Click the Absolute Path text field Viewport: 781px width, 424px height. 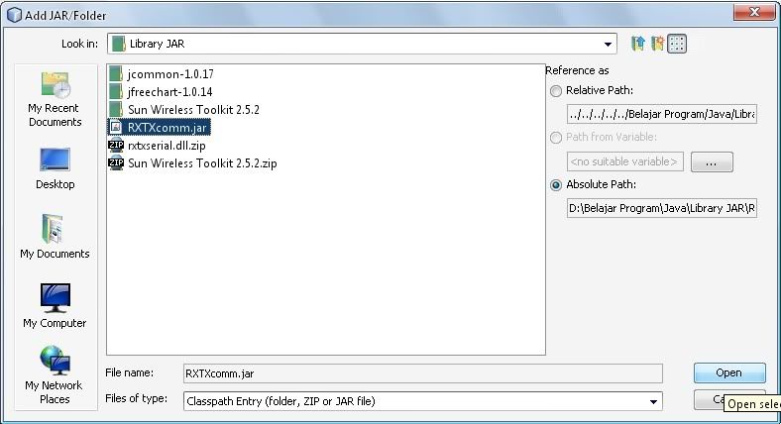[x=661, y=208]
